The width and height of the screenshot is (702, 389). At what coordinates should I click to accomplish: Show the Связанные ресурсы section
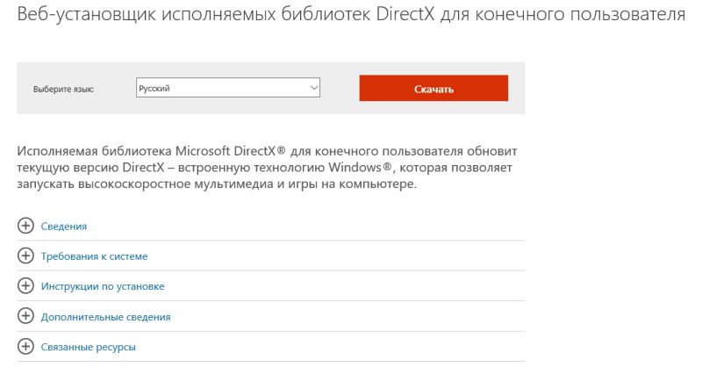tap(89, 348)
